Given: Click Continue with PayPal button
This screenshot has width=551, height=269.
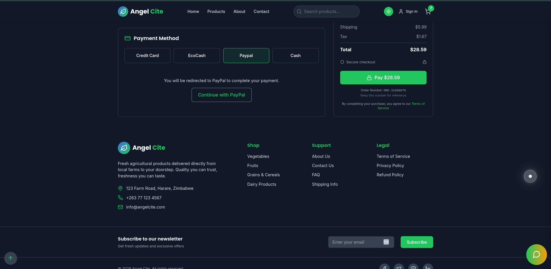Looking at the screenshot, I should [221, 95].
